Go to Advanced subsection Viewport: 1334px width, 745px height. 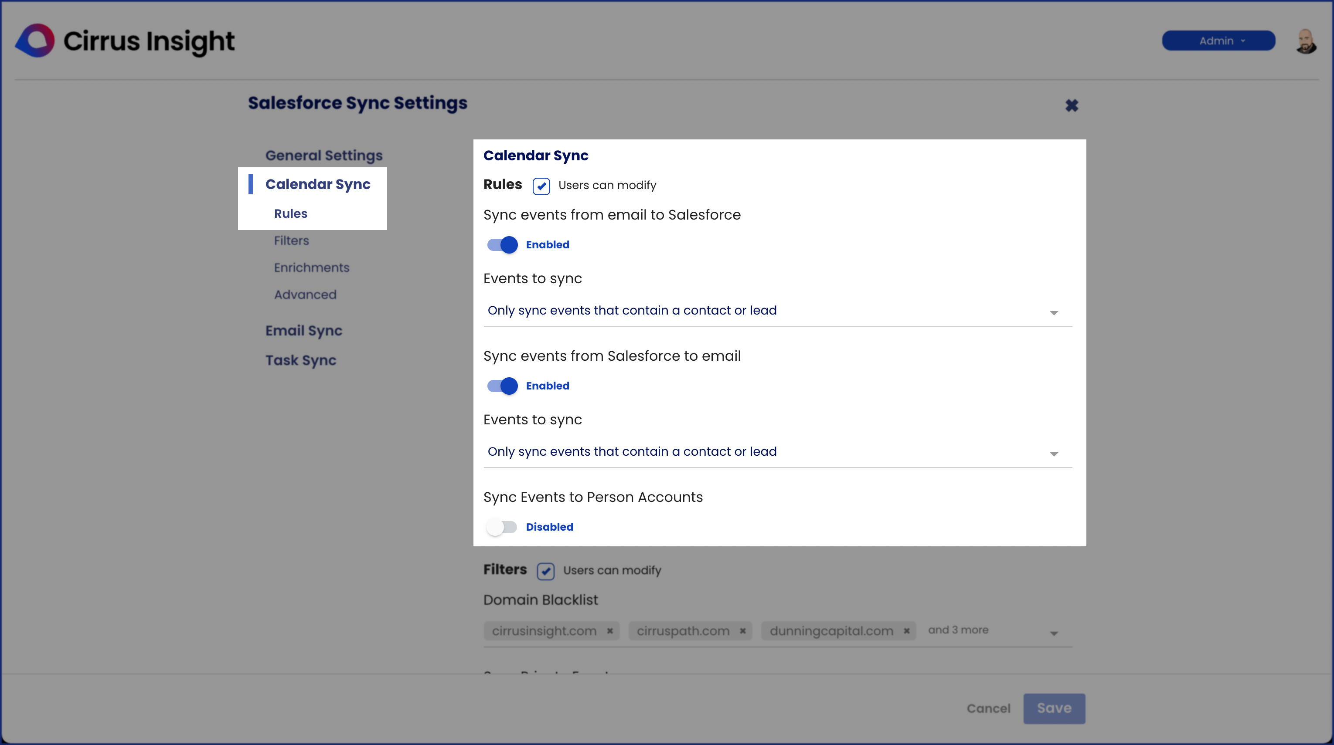305,295
